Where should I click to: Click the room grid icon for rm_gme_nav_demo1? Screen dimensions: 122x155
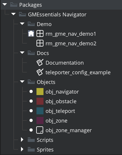40,34
